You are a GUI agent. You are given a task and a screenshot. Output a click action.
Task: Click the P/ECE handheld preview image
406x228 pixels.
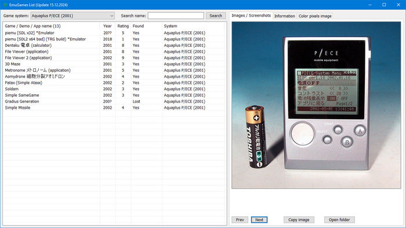316,105
